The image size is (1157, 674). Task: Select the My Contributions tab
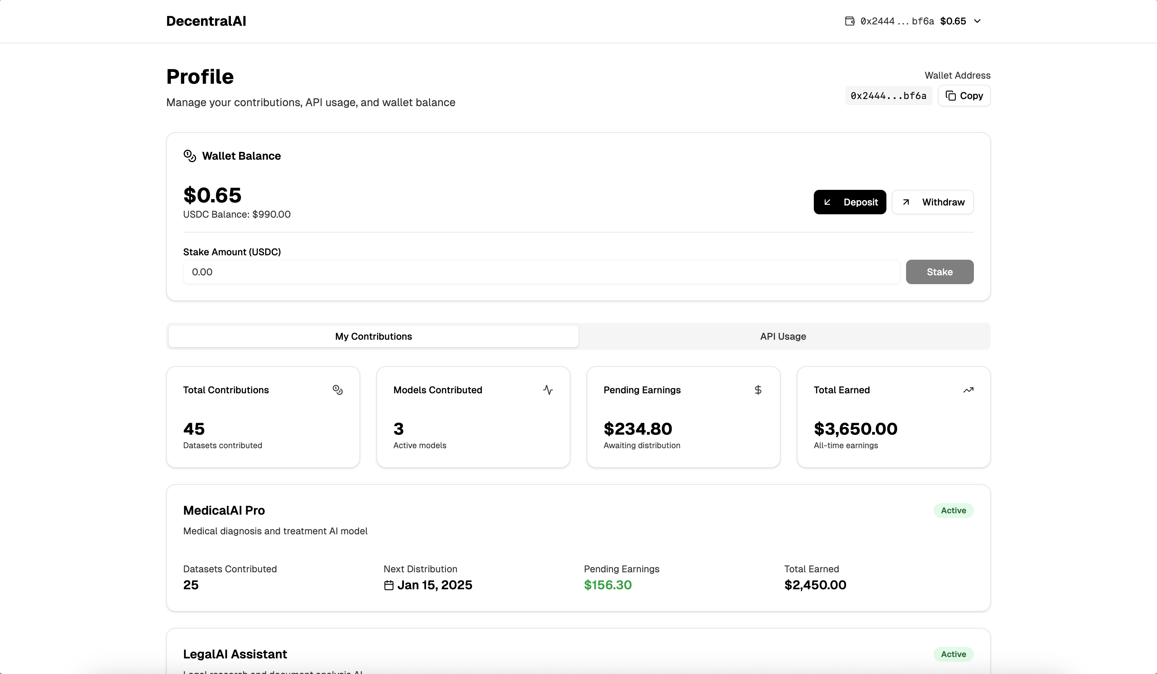tap(373, 336)
